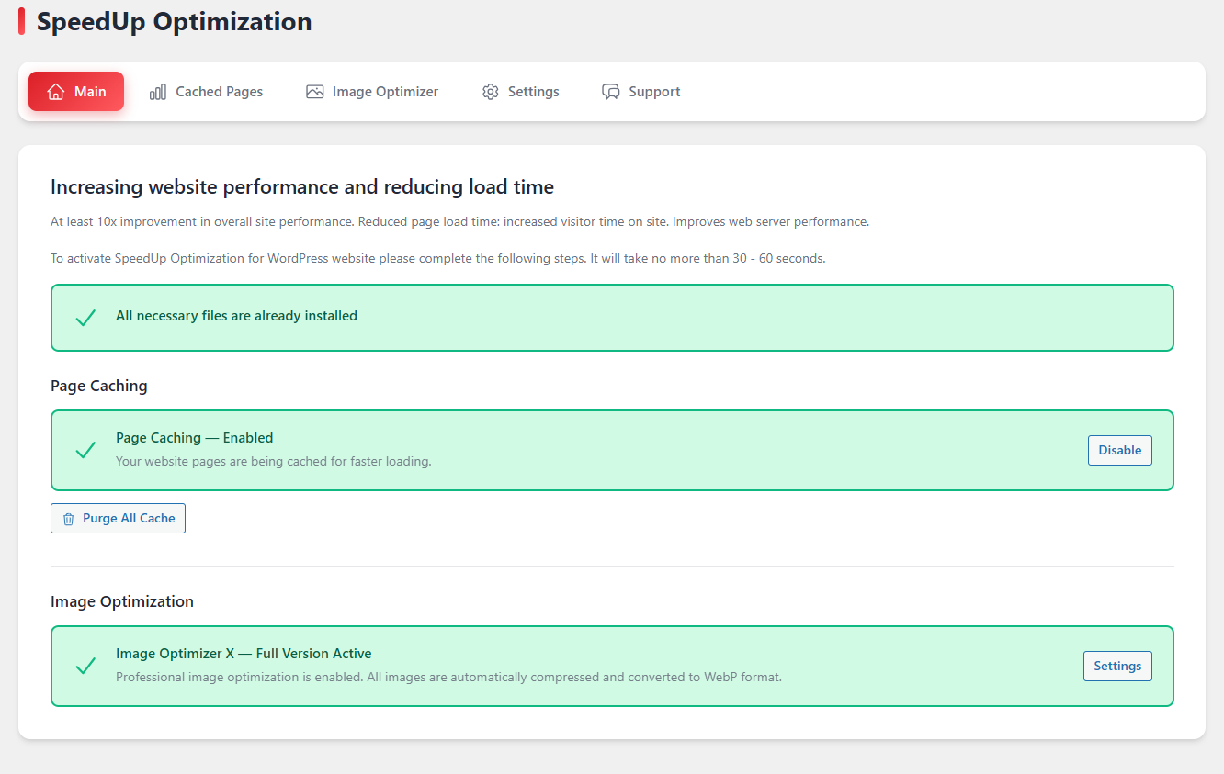This screenshot has width=1224, height=774.
Task: Click 'Professional image optimization is enabled' description
Action: (x=448, y=677)
